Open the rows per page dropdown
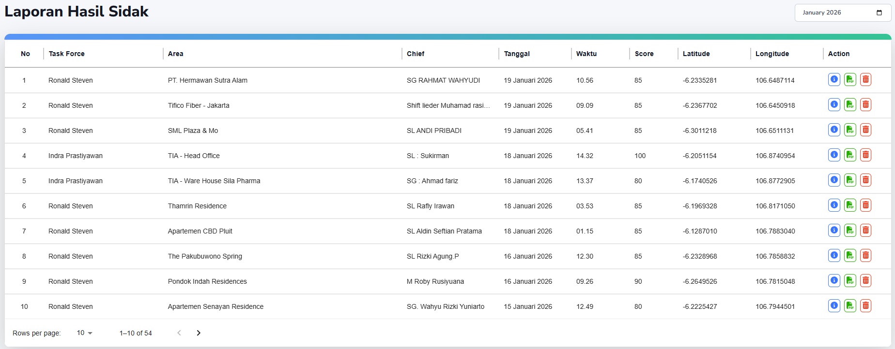 [85, 333]
